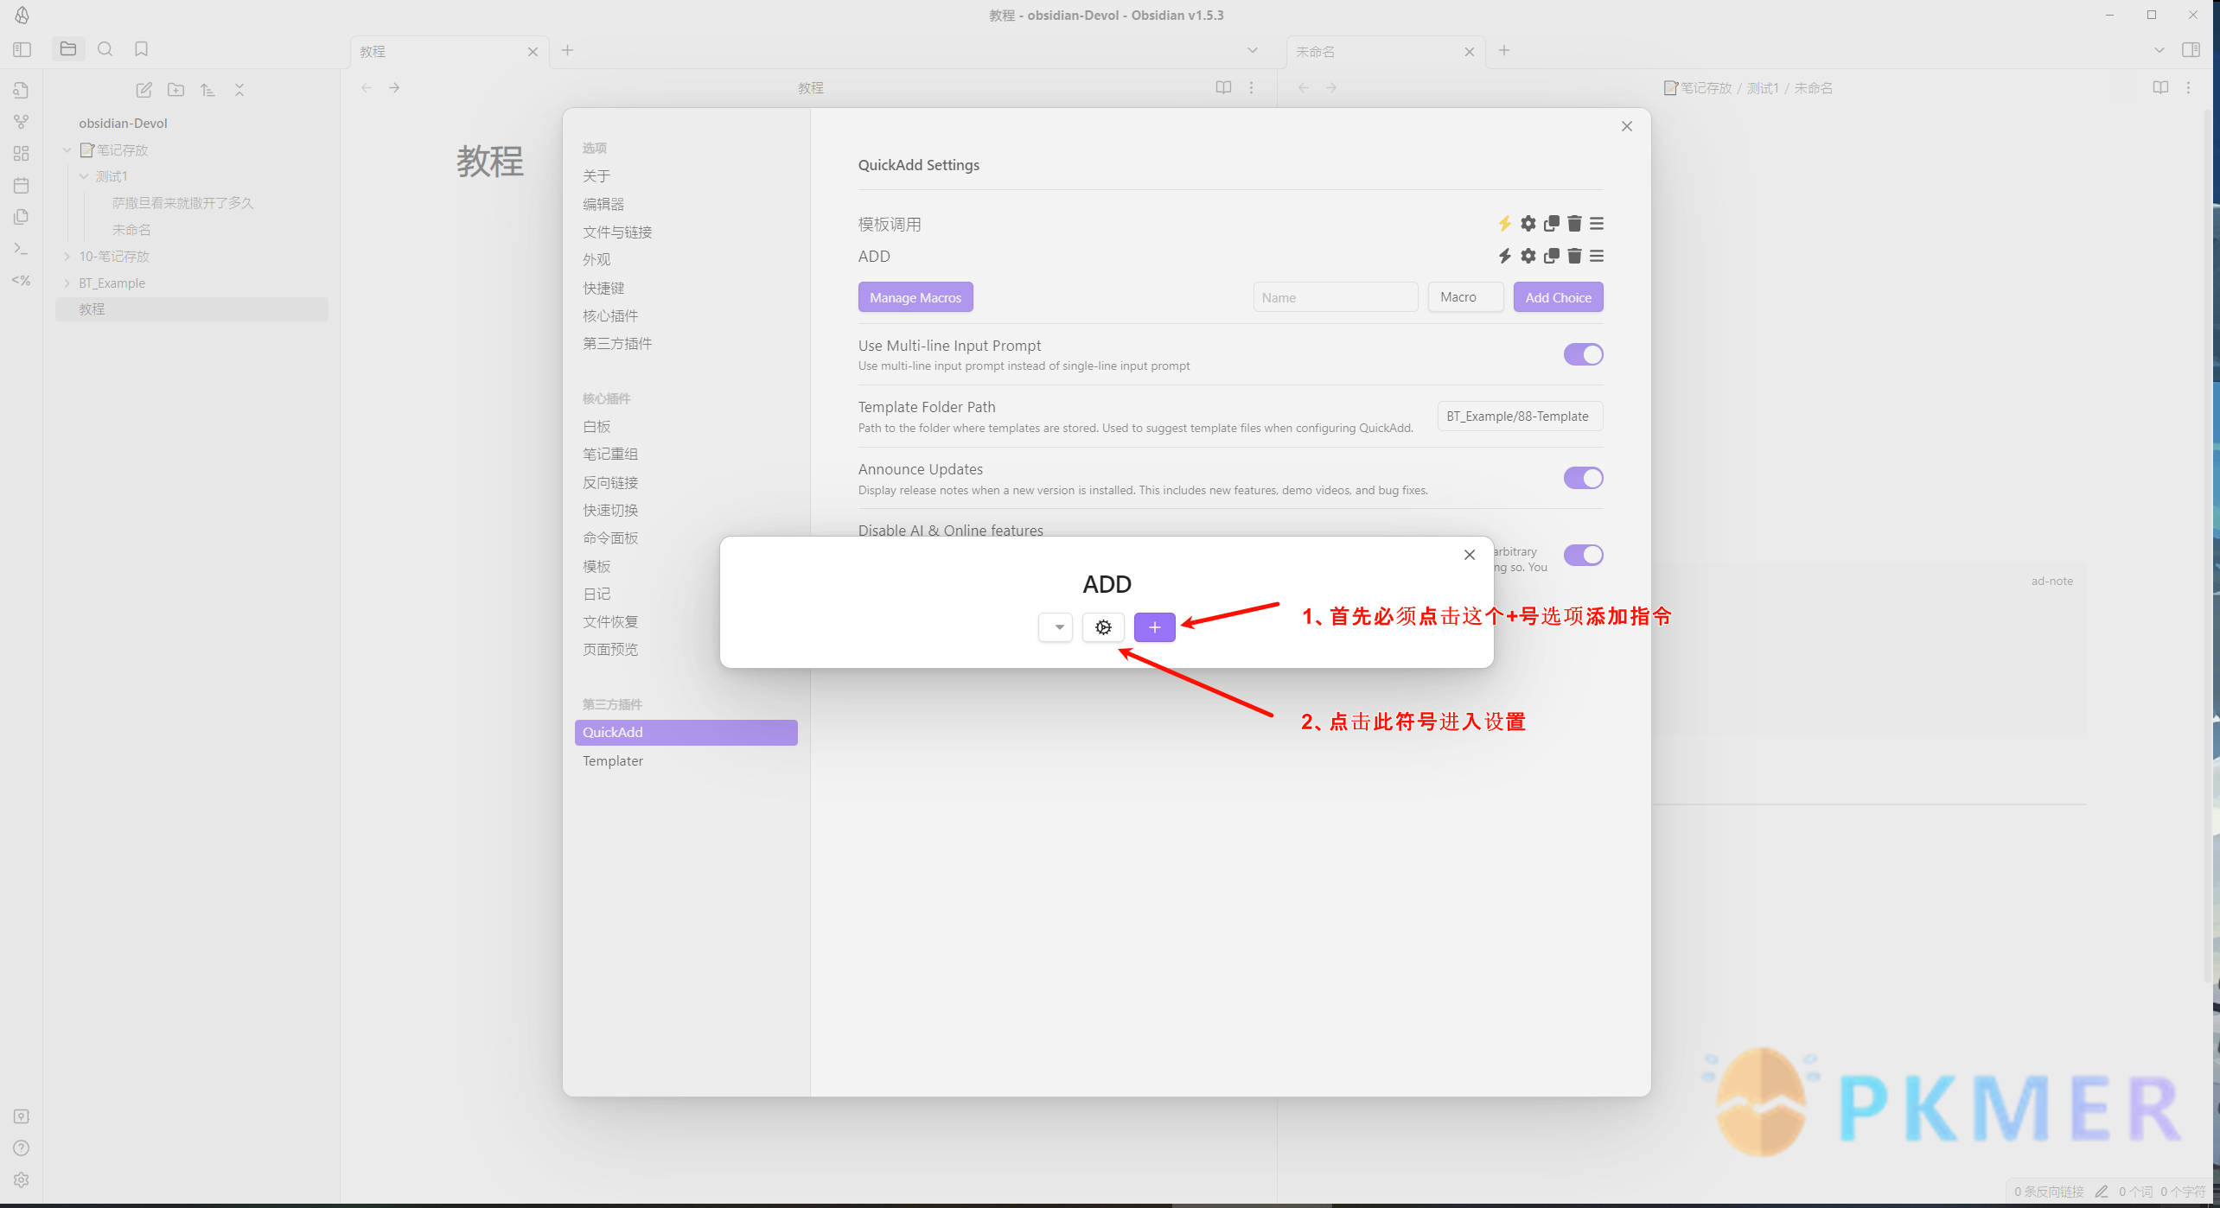Toggle the left sidebar
This screenshot has width=2220, height=1208.
22,49
